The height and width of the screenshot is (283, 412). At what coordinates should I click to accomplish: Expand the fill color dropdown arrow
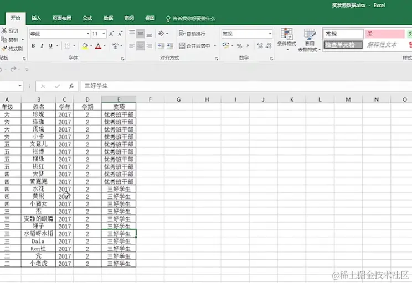[x=91, y=46]
